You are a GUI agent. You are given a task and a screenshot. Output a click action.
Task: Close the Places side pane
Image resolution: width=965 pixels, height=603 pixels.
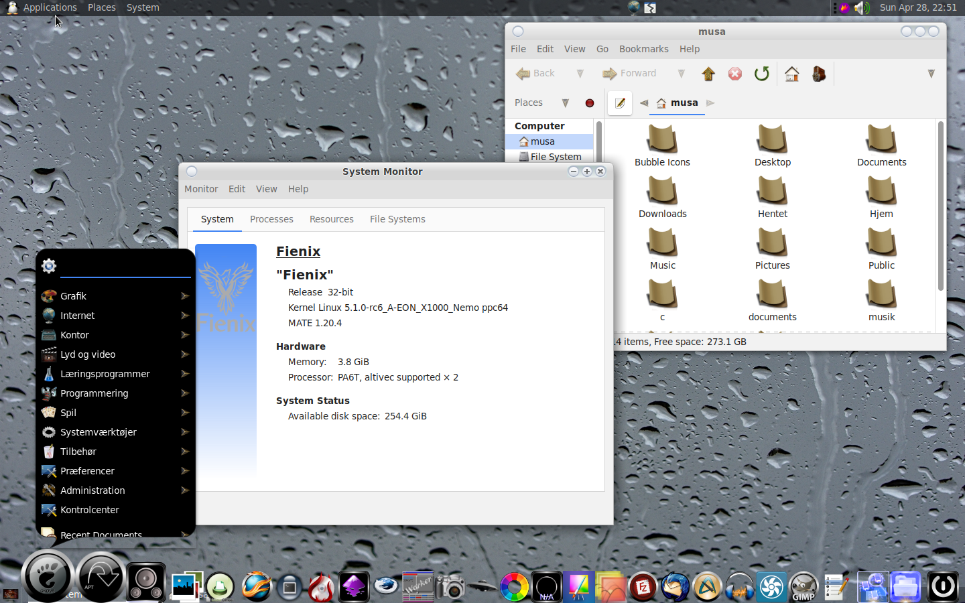point(590,103)
